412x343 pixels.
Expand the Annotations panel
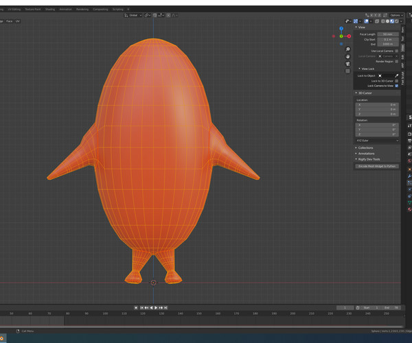(366, 154)
